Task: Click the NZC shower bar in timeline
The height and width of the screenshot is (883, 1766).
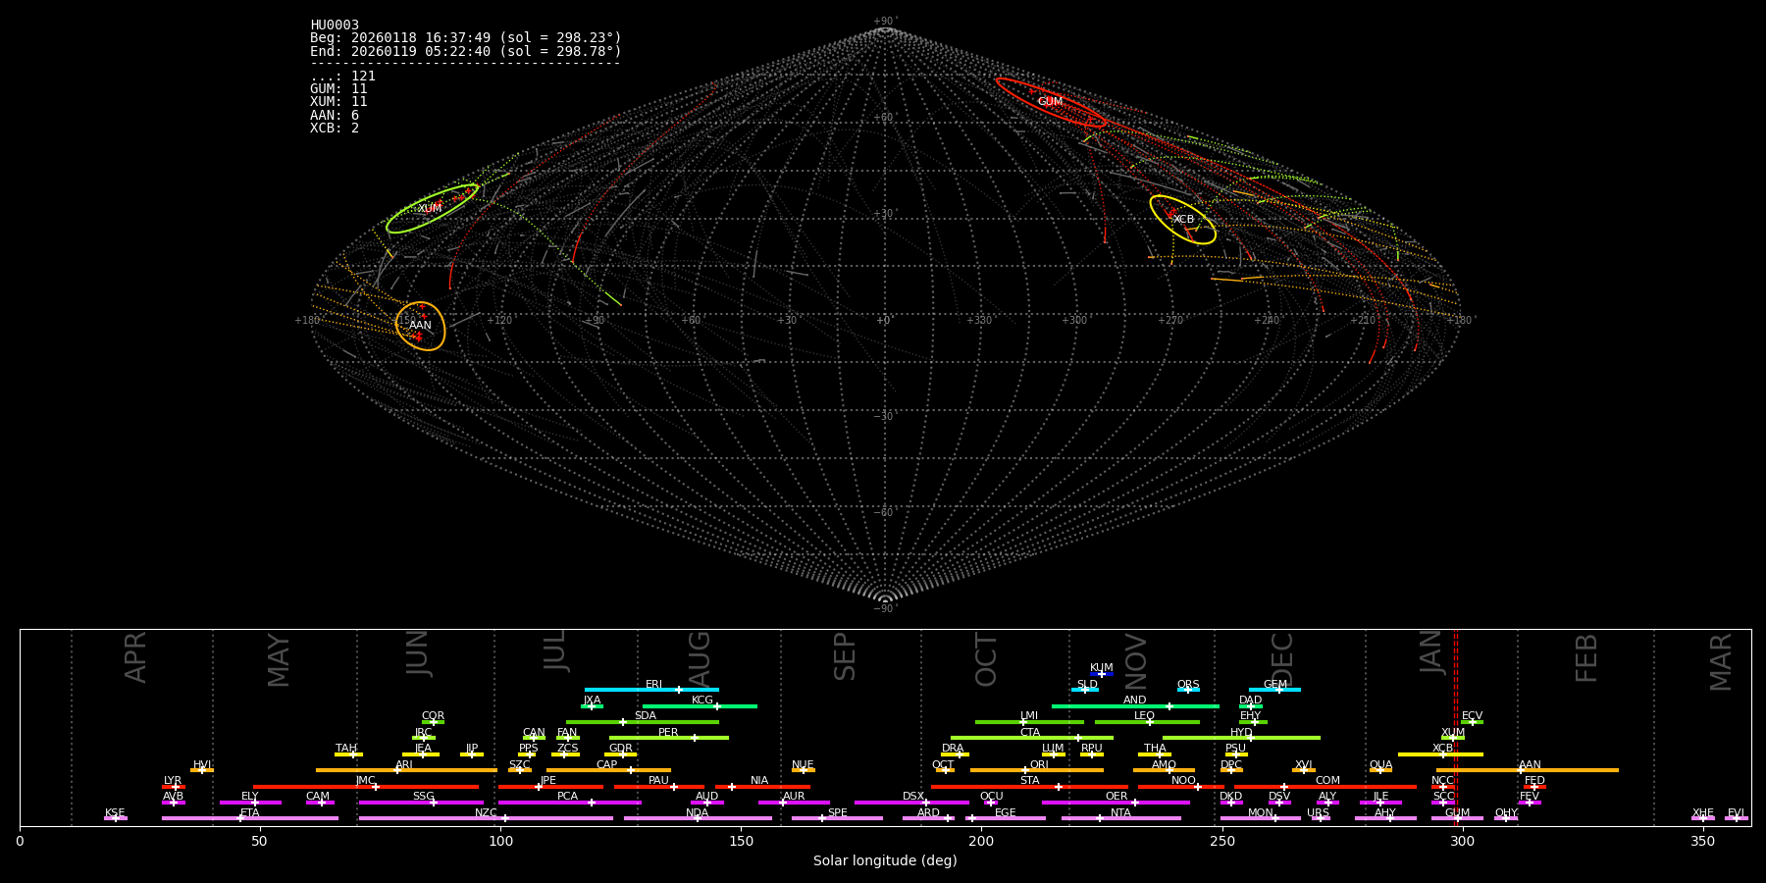Action: point(486,818)
